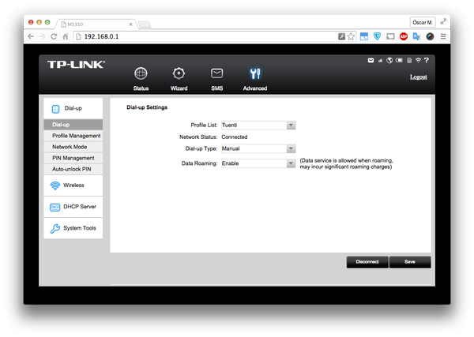
Task: Open the Status globe icon
Action: click(141, 74)
